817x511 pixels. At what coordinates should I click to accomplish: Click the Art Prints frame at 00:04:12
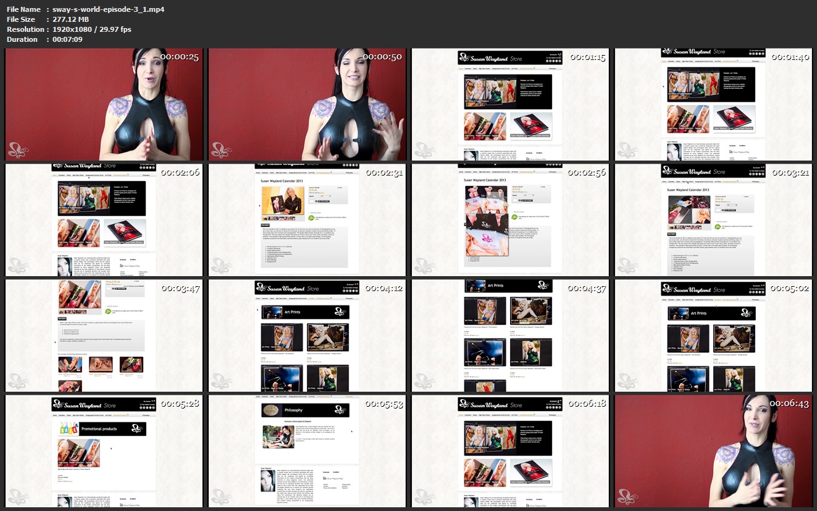(x=307, y=335)
